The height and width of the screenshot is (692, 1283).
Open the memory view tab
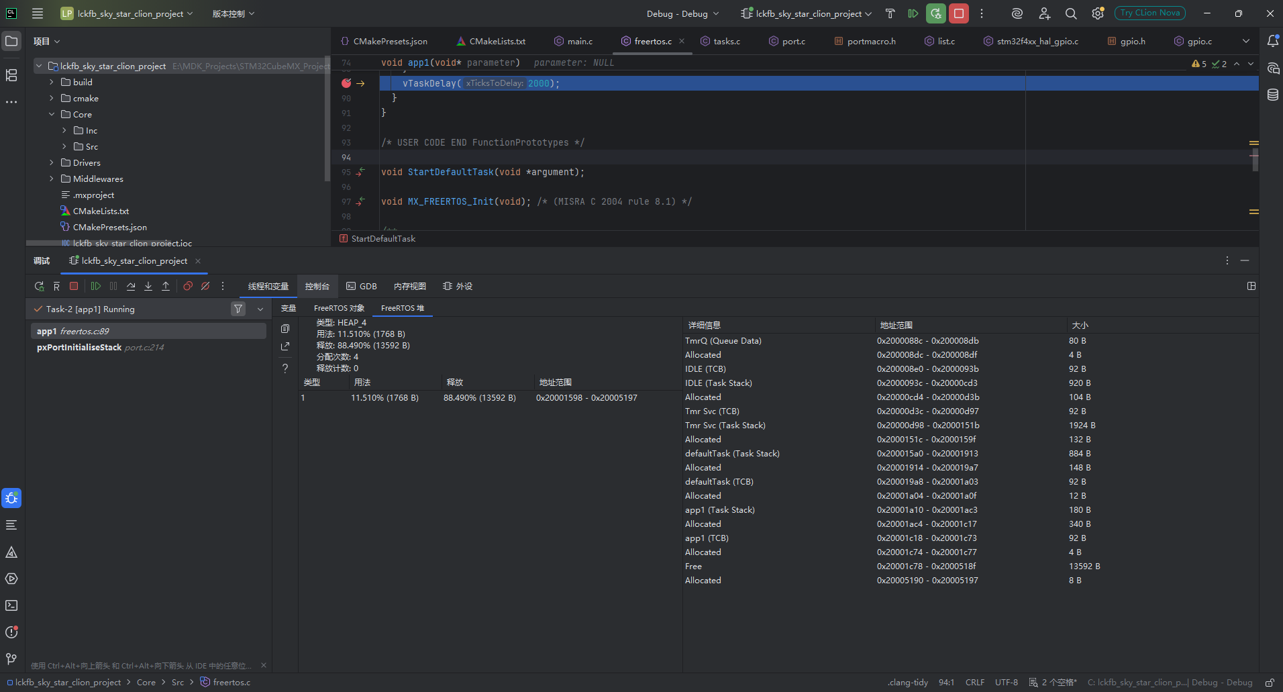pos(410,286)
